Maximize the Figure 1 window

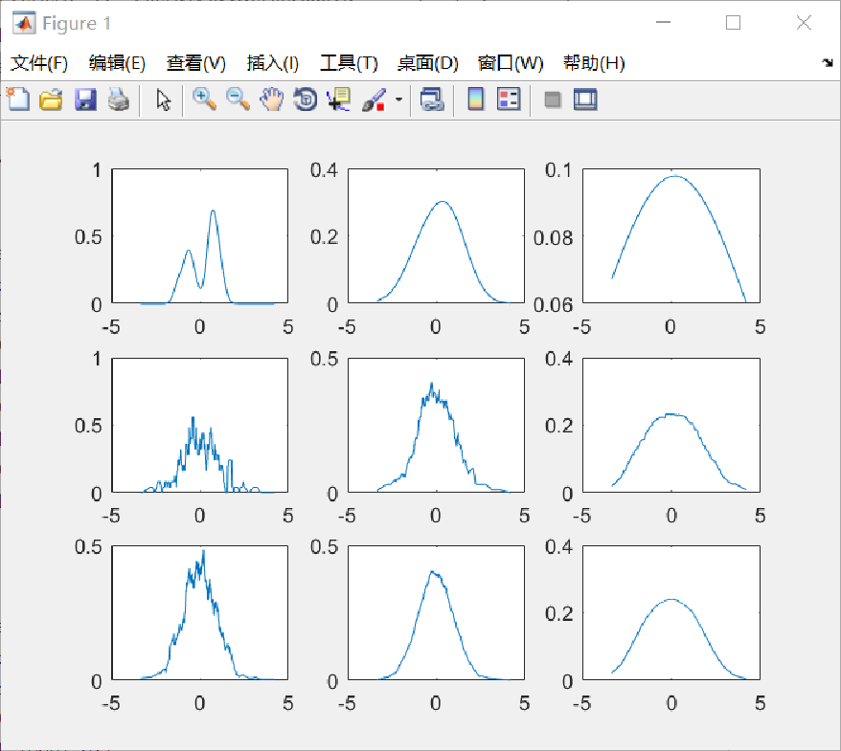point(733,23)
